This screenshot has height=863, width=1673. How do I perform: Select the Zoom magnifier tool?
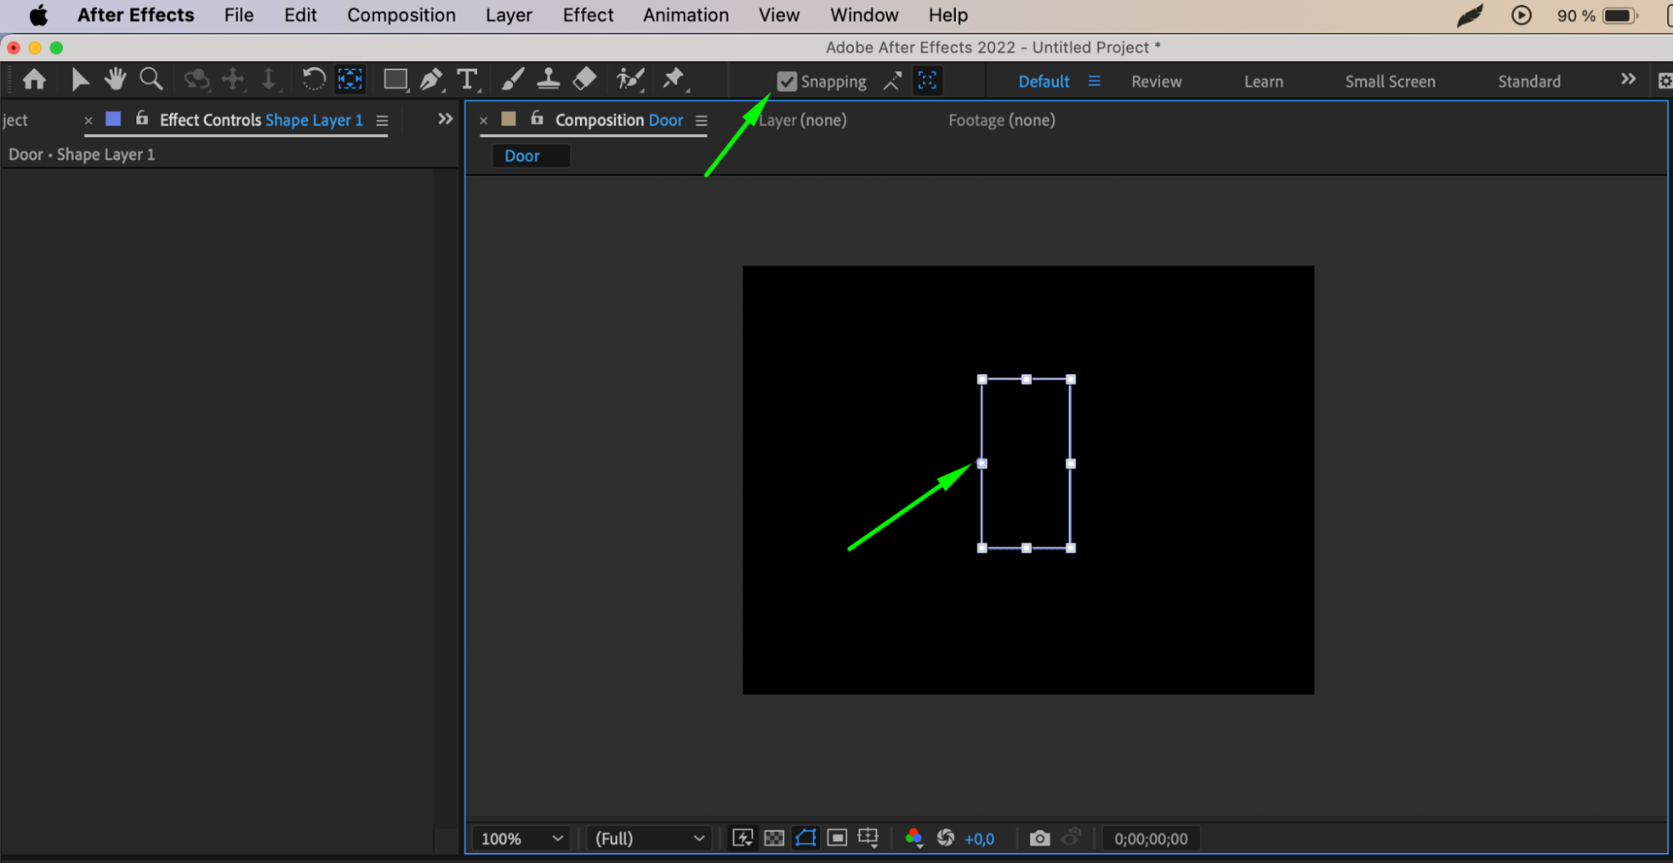(x=151, y=80)
